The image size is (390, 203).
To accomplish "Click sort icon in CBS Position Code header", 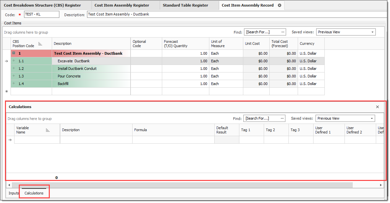I will pyautogui.click(x=40, y=43).
